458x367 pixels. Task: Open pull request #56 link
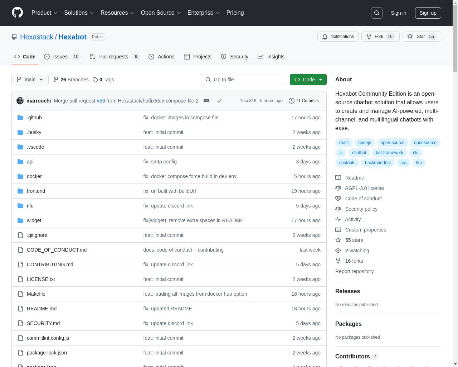[101, 101]
